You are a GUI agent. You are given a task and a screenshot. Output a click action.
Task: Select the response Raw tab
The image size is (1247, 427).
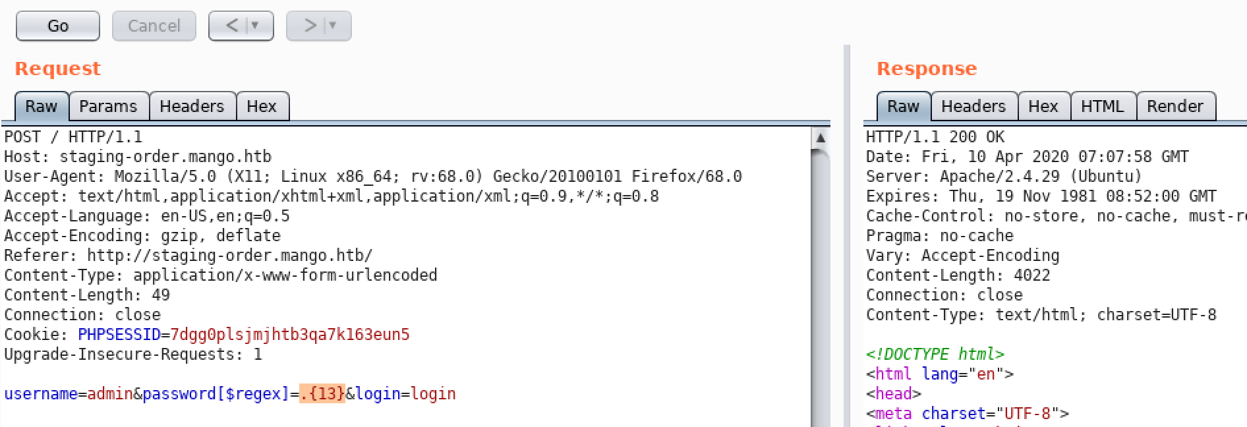point(904,106)
